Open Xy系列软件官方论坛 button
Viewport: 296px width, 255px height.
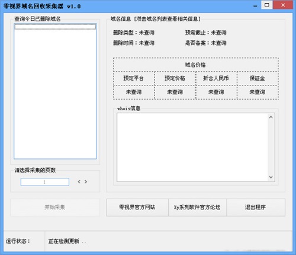click(x=197, y=208)
